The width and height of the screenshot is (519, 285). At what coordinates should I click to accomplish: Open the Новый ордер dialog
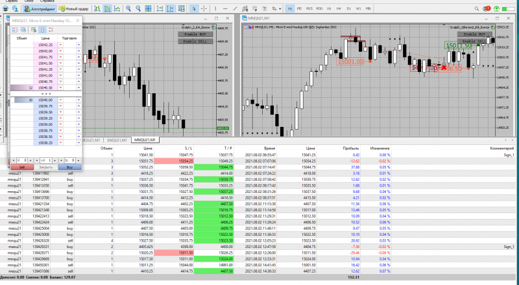(x=73, y=8)
